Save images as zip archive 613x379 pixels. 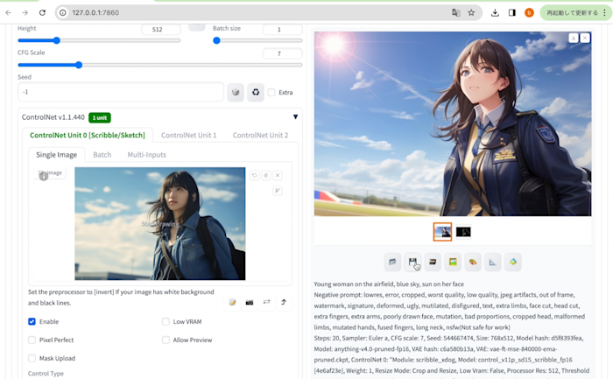[433, 262]
